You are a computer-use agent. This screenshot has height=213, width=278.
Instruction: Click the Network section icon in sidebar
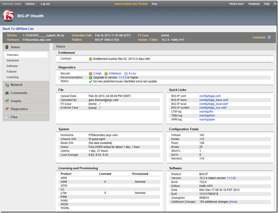tap(6, 85)
